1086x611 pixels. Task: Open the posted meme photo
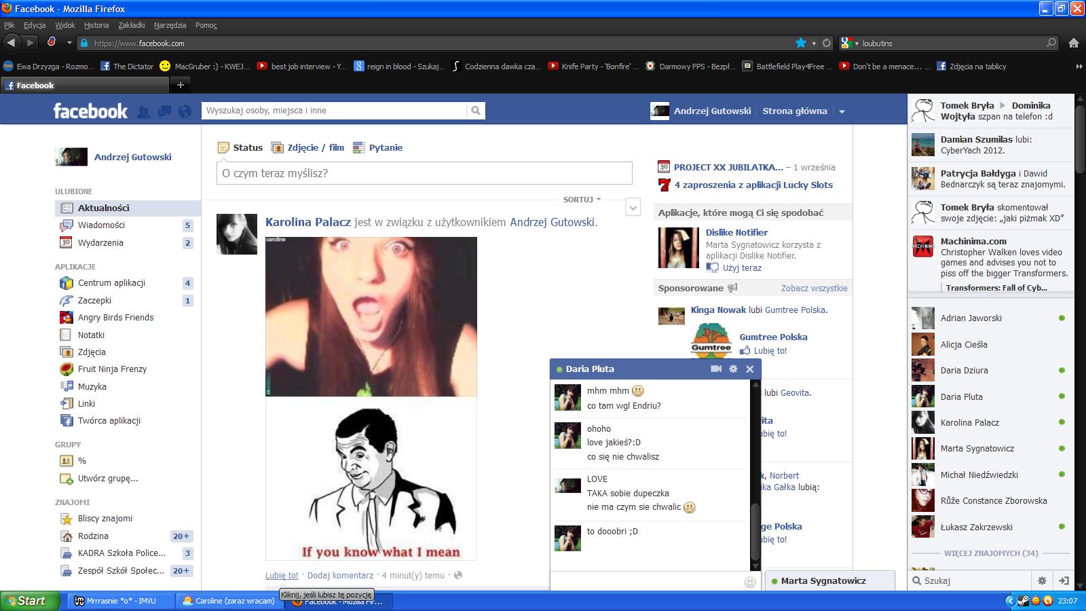click(x=371, y=399)
